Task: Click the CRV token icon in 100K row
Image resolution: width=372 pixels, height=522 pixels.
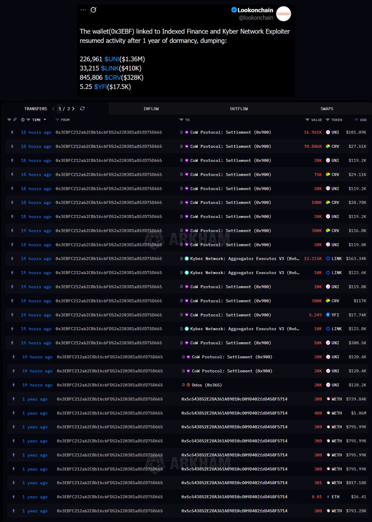Action: [328, 202]
